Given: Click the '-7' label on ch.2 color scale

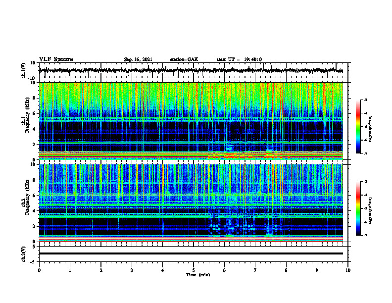Looking at the screenshot, I should (365, 235).
